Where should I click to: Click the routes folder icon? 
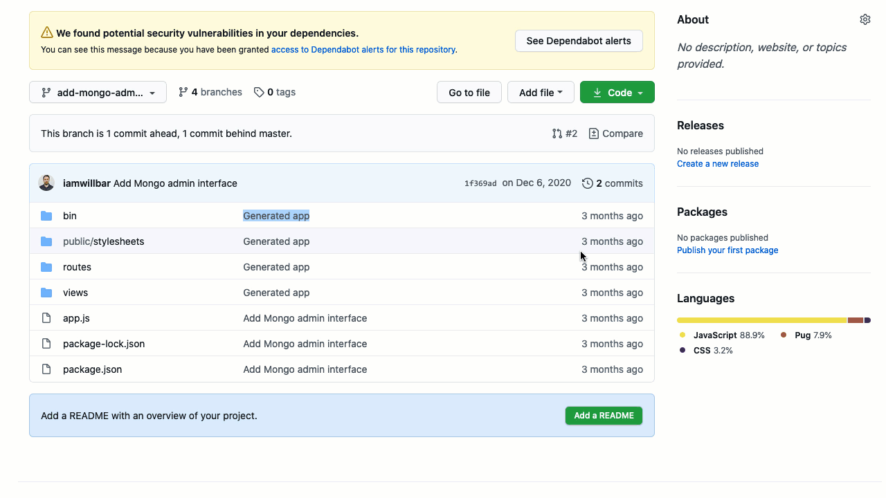pos(46,267)
